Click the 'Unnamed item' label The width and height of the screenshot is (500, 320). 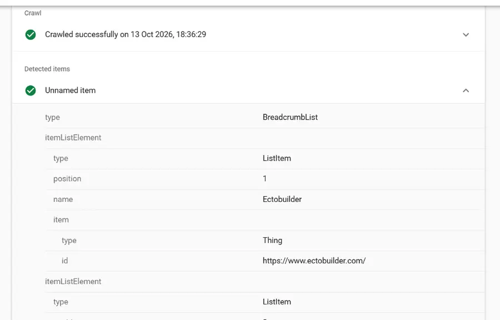[70, 90]
